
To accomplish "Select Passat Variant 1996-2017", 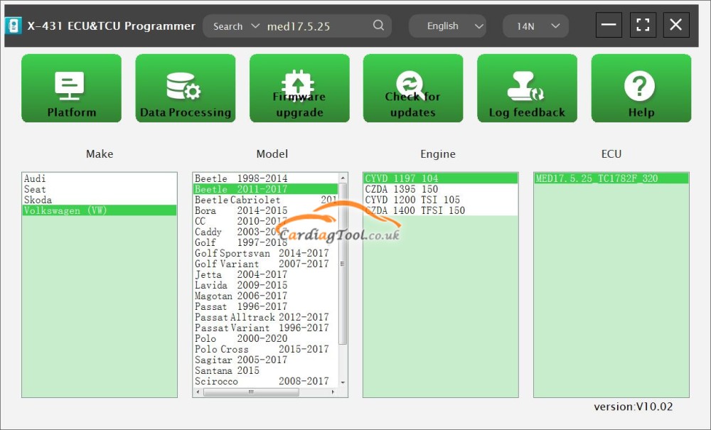I will click(x=266, y=328).
